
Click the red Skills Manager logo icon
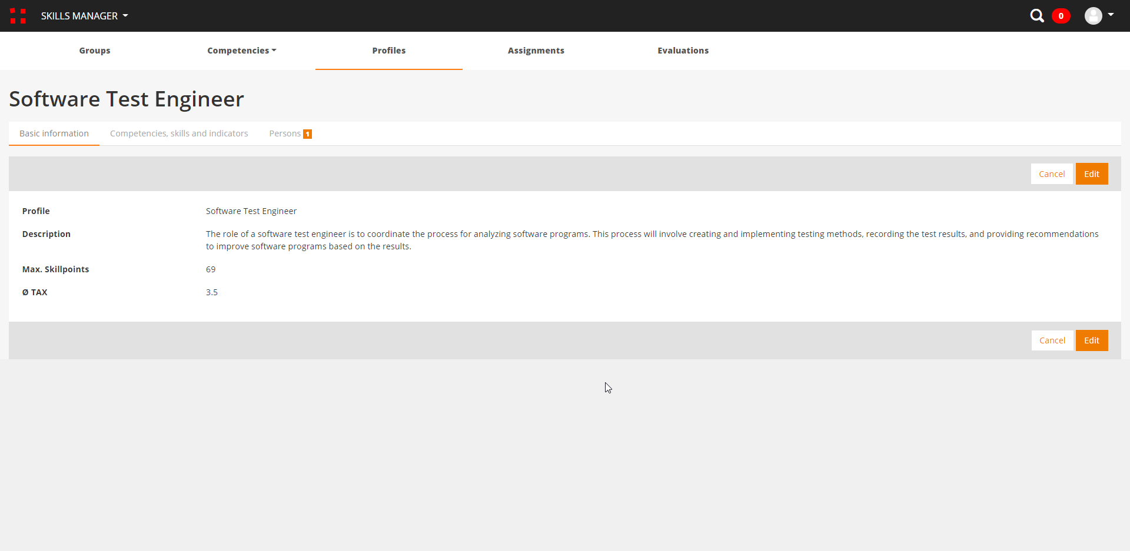[18, 16]
